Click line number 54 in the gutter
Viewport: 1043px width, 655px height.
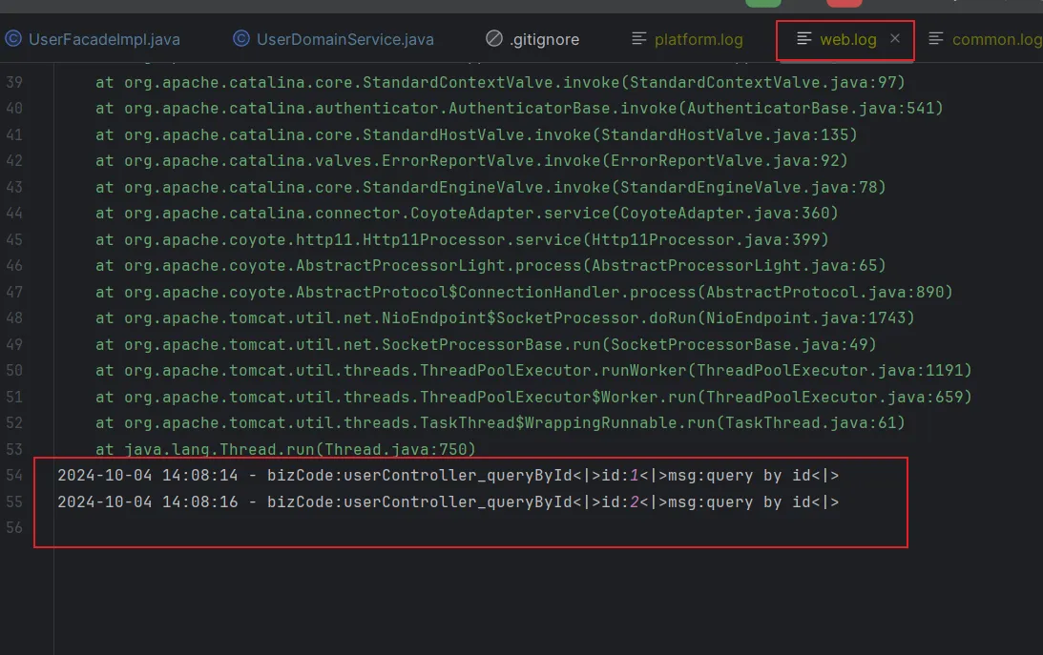point(14,475)
